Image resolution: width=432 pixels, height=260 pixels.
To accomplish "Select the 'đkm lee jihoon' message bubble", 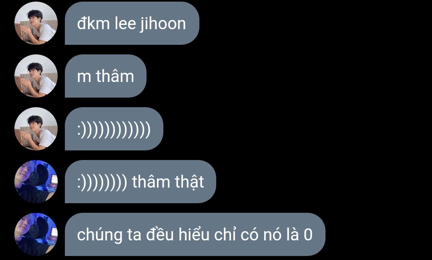I will click(132, 23).
